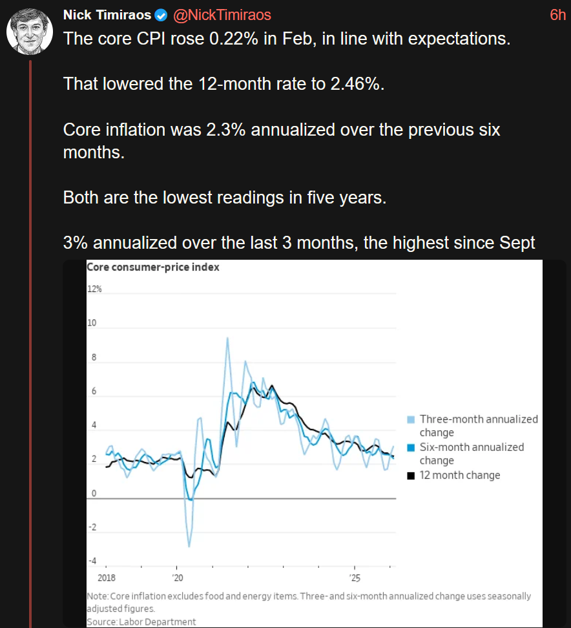Click the 2018 x-axis label
Screen dimensions: 571x628
coord(106,576)
